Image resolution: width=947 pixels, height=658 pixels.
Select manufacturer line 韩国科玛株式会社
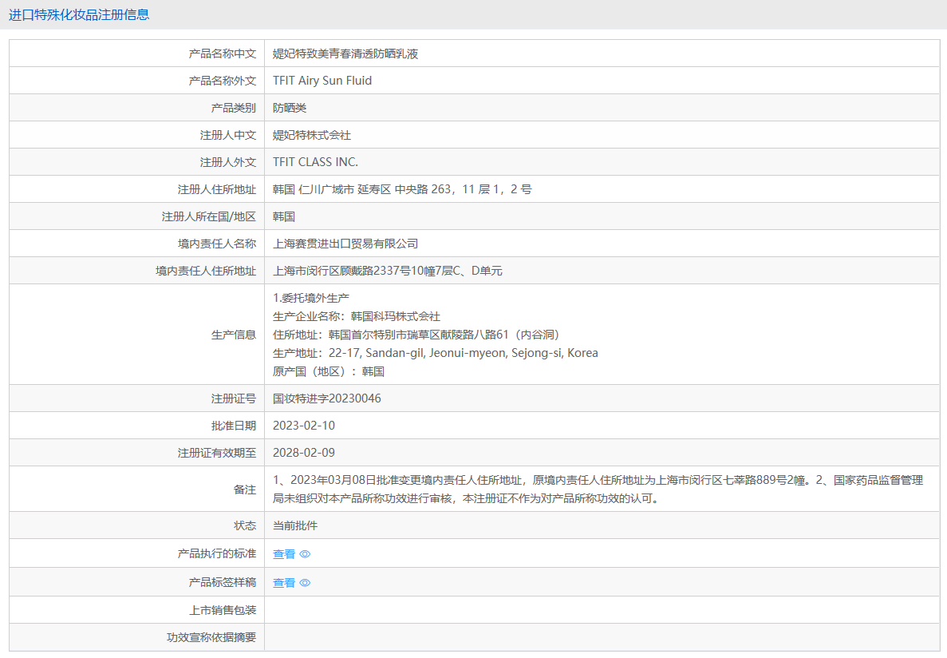pyautogui.click(x=357, y=316)
